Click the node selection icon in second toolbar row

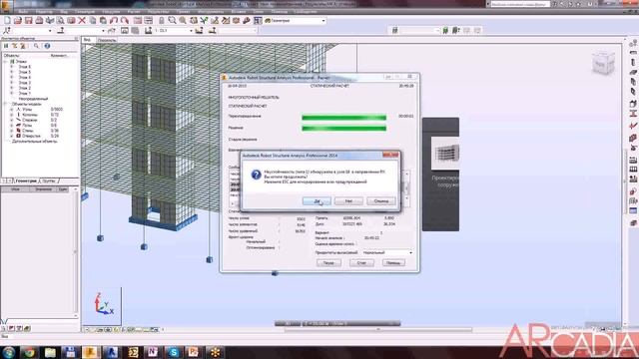[x=7, y=31]
